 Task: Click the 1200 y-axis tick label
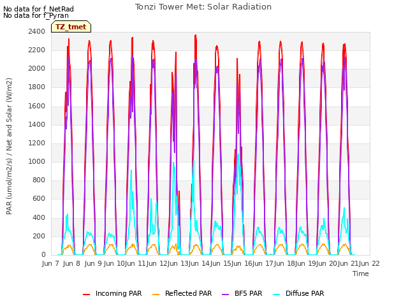(x=37, y=143)
